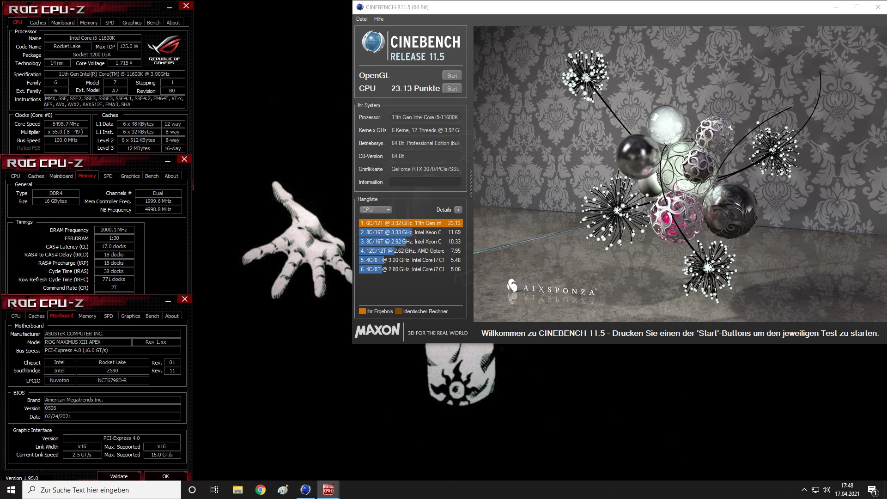Start the OpenGL benchmark
Image resolution: width=887 pixels, height=499 pixels.
(x=452, y=76)
